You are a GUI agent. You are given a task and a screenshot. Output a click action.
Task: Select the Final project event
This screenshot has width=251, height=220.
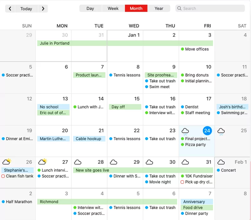pos(195,139)
